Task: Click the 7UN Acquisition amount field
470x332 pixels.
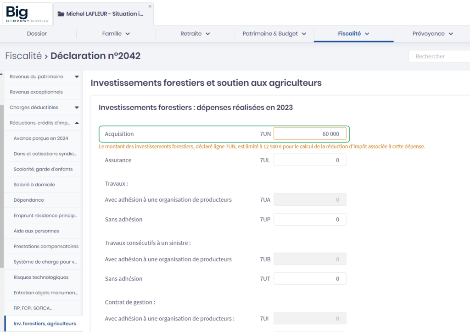Action: (310, 134)
